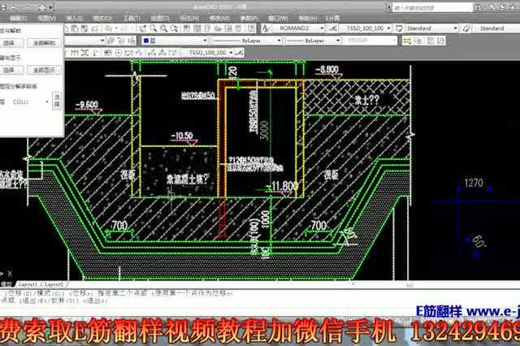Screen dimensions: 520x346
Task: Open the 修改(M) menu
Action: click(x=219, y=18)
